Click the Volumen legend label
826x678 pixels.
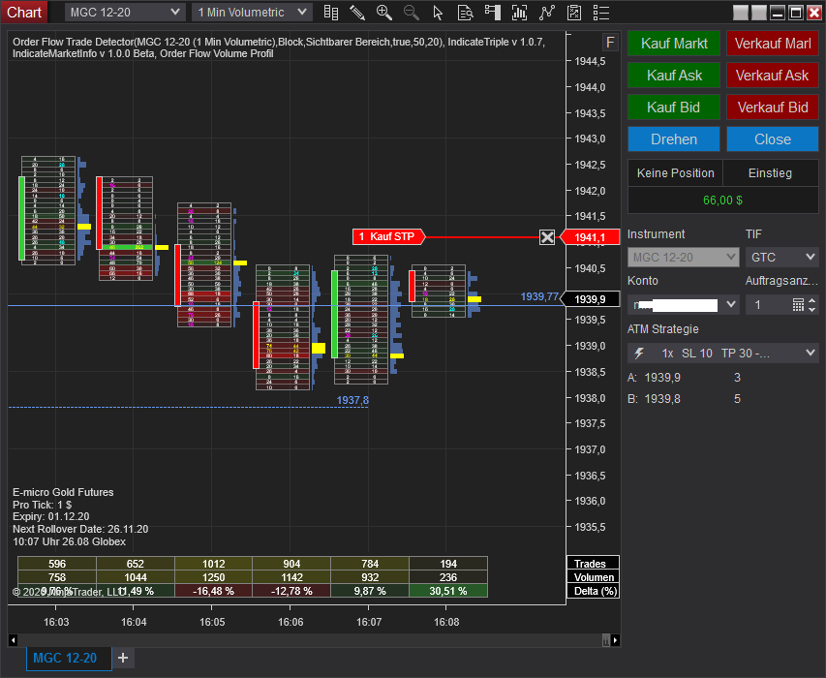(x=595, y=577)
